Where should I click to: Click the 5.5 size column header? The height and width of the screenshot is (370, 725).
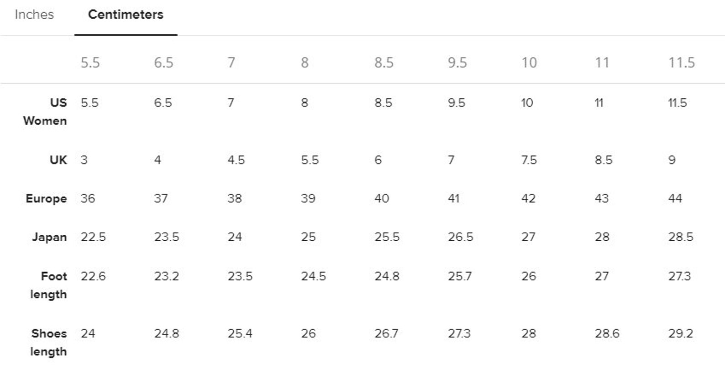pyautogui.click(x=90, y=63)
